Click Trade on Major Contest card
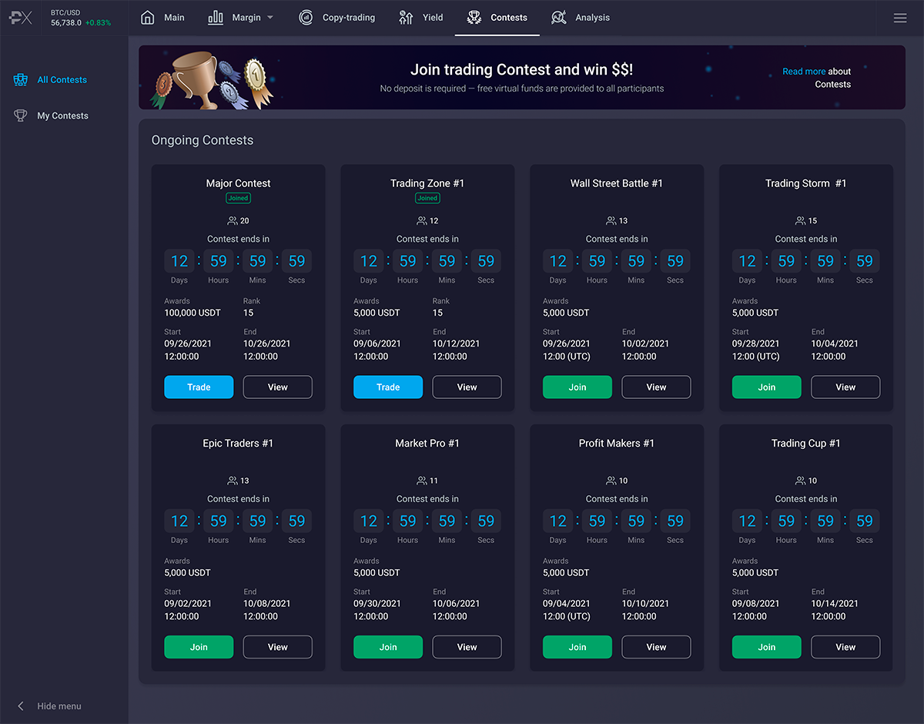 pos(199,387)
